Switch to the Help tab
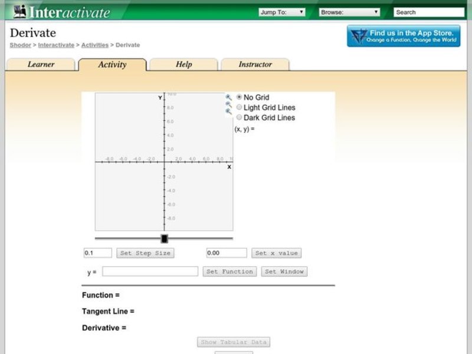This screenshot has width=472, height=354. pos(183,65)
